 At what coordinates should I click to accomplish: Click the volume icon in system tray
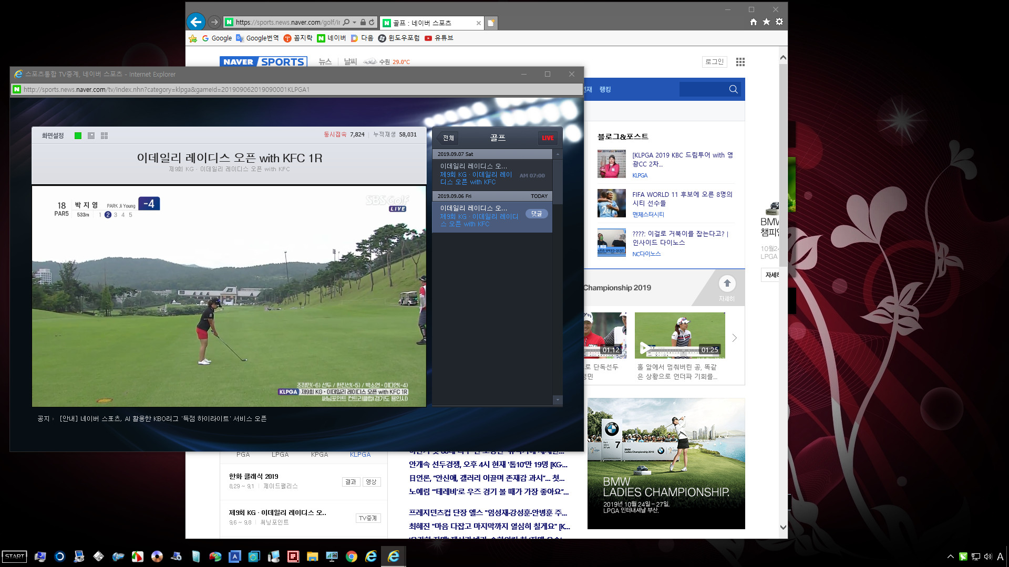click(x=988, y=556)
